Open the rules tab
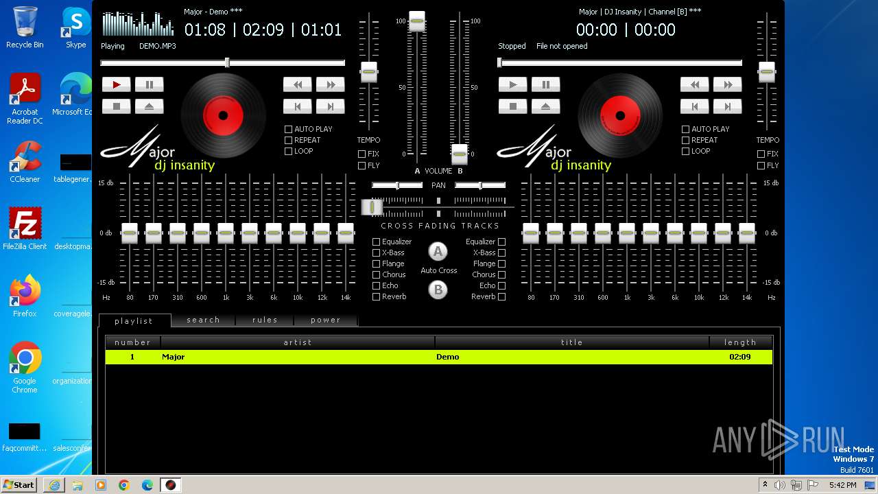The height and width of the screenshot is (494, 878). (265, 320)
